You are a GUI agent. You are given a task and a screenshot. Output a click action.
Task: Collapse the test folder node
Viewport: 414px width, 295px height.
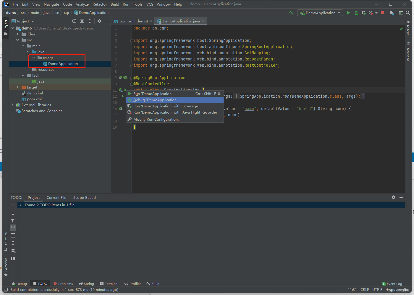(23, 75)
